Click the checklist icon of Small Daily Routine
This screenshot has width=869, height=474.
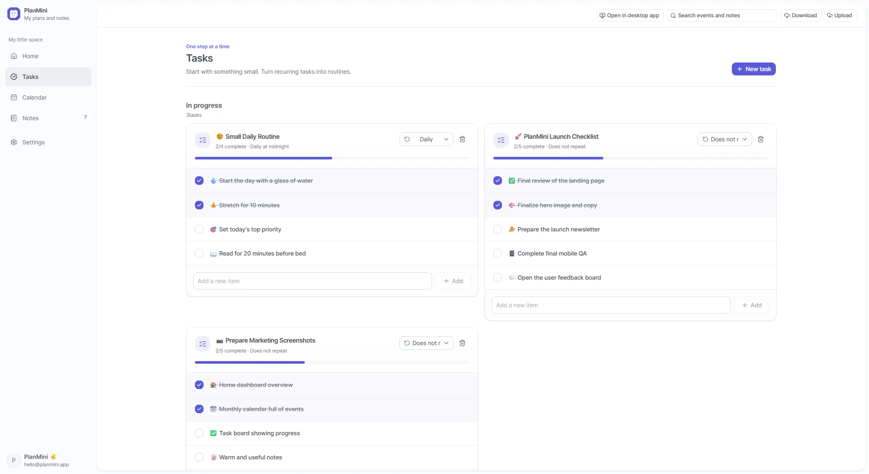pos(203,140)
